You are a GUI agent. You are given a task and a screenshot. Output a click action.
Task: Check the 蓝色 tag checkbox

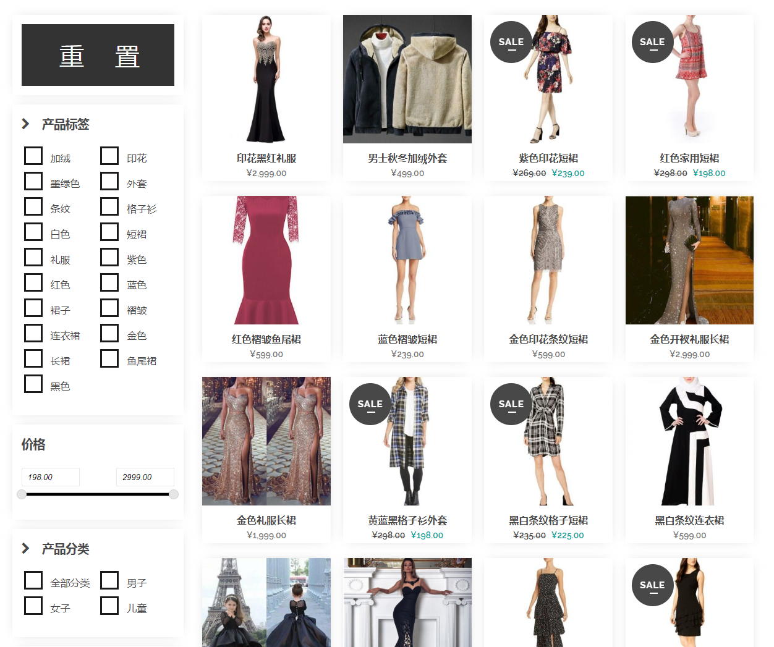(109, 282)
